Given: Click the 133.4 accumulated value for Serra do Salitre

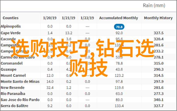Looking at the screenshot, I should [x=119, y=106].
